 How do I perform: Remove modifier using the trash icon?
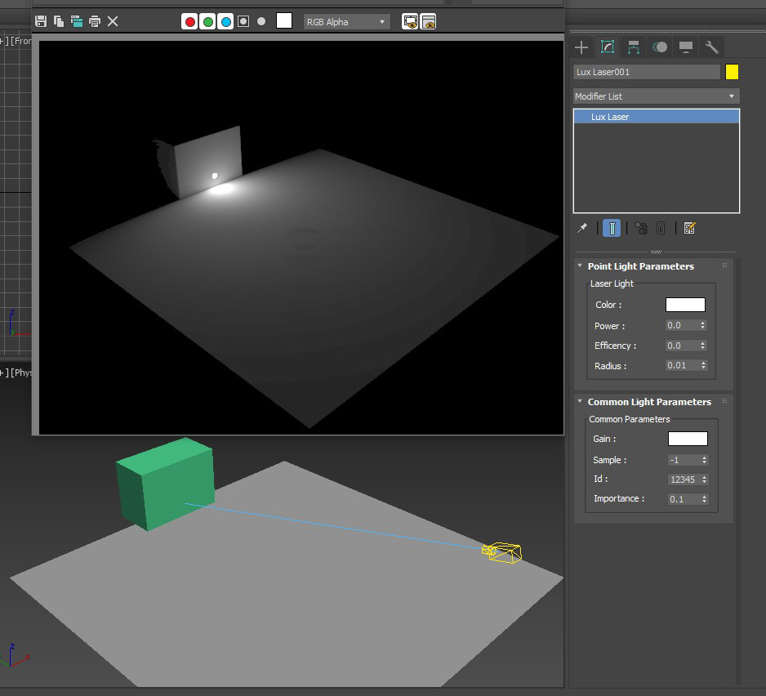coord(661,229)
